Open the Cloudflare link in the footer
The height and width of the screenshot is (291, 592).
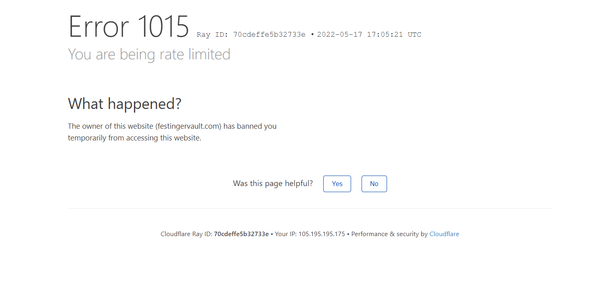click(x=444, y=234)
